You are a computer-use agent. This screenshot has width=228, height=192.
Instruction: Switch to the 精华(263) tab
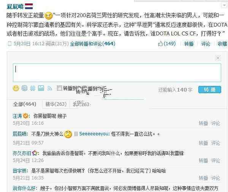coord(56,104)
